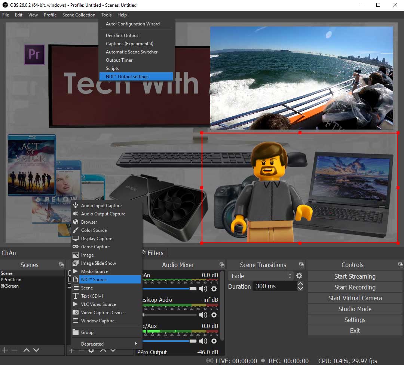Click the camera icon for Video Capture Device
This screenshot has width=404, height=365.
pos(76,312)
